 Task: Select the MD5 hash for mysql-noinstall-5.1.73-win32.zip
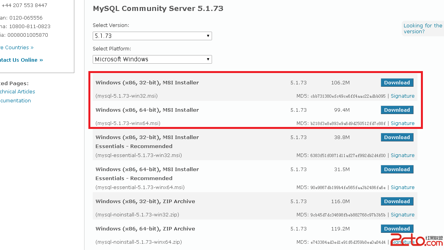[x=348, y=215]
